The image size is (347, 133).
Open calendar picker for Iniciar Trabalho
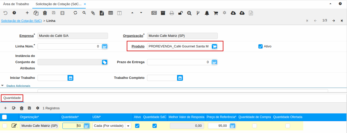70,78
